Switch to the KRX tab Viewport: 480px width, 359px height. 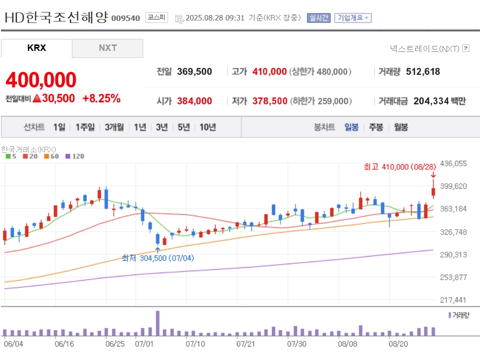tap(36, 48)
